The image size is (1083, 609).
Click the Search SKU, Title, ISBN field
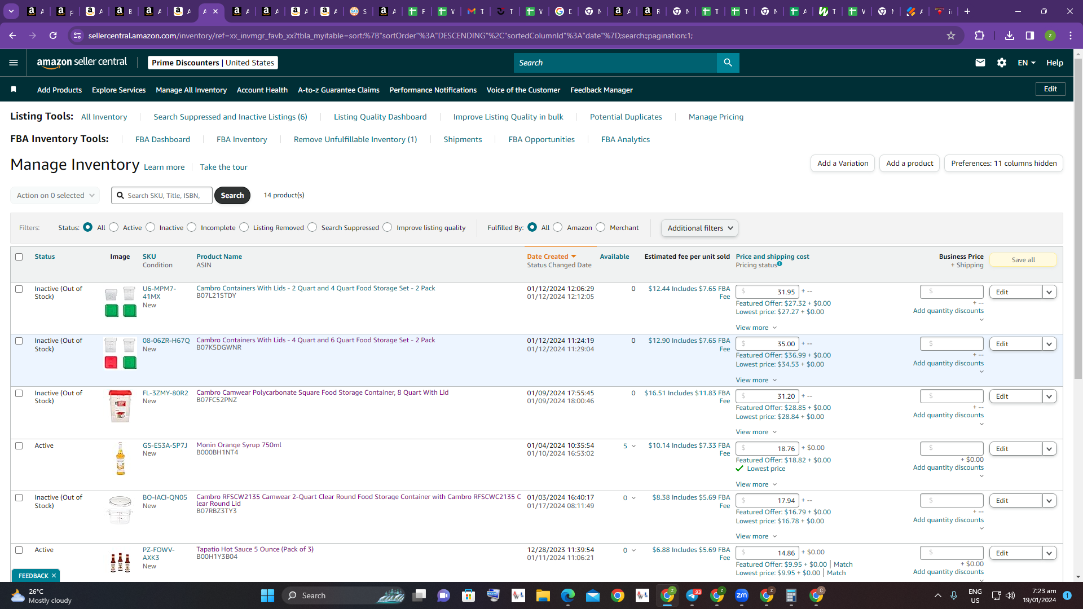162,195
